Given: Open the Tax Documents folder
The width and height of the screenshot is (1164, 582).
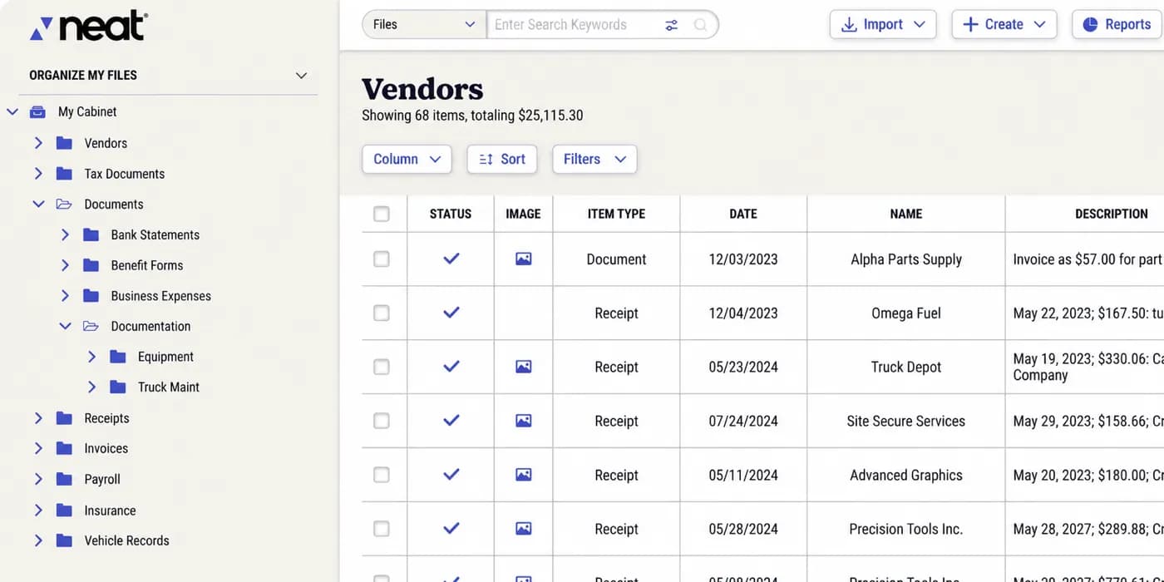Looking at the screenshot, I should coord(124,174).
